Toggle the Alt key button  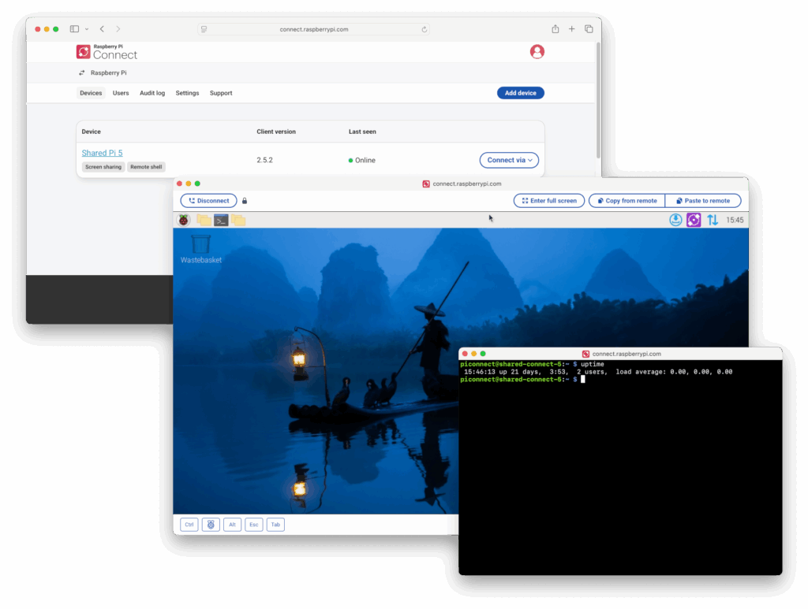coord(233,525)
